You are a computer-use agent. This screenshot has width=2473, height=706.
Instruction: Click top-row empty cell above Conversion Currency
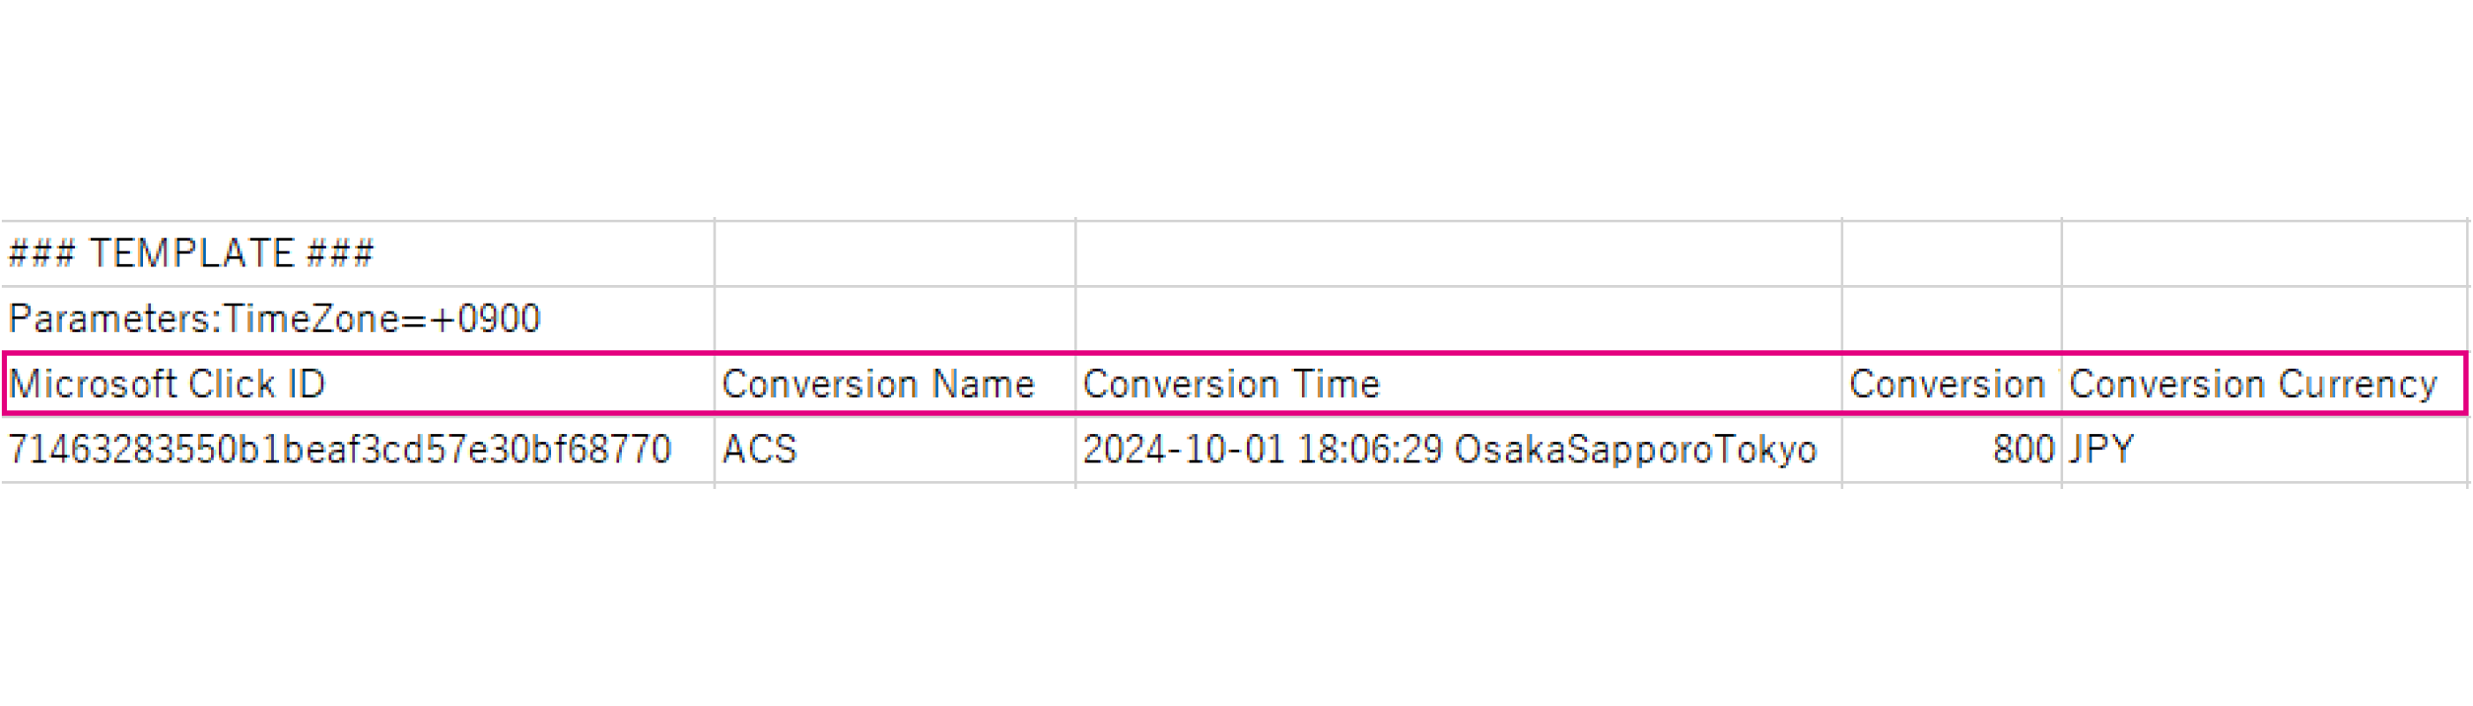coord(2265,254)
